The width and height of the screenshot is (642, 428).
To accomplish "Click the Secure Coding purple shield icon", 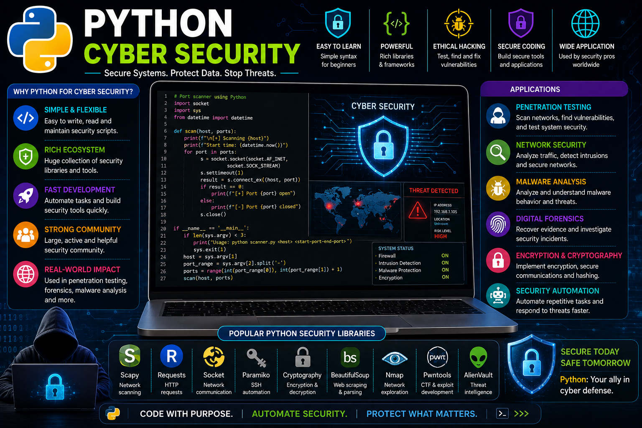I will point(521,23).
